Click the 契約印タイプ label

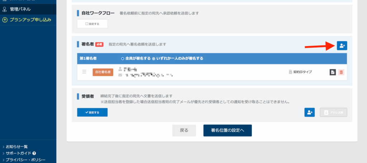pos(302,72)
